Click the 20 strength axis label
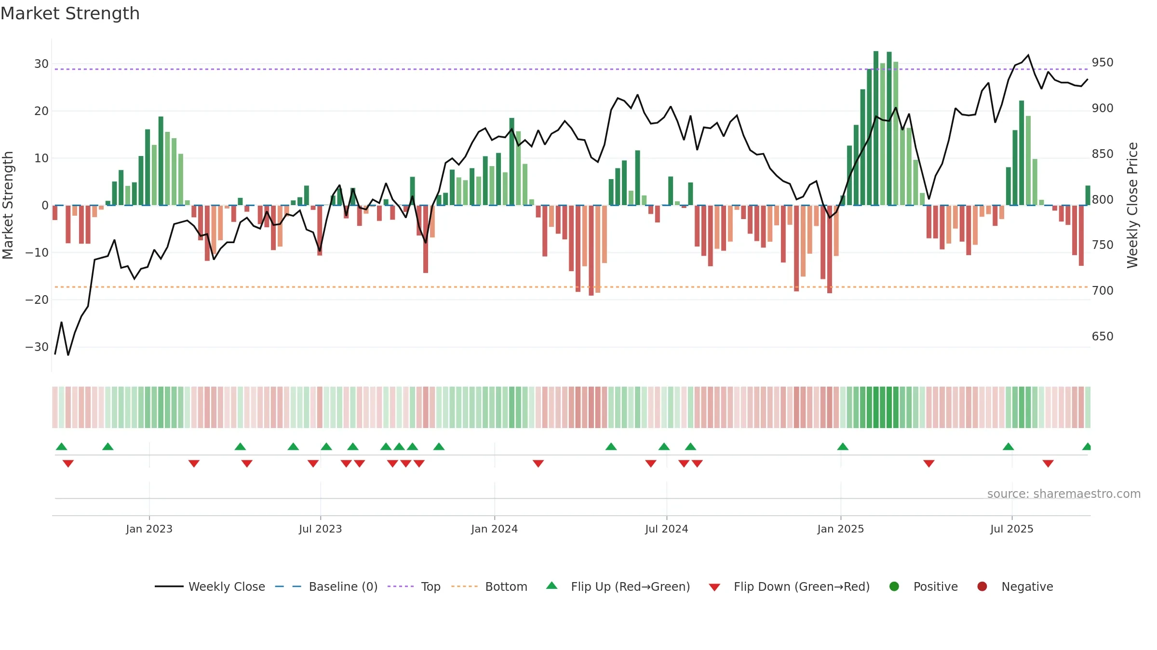Viewport: 1157px width, 650px height. [x=41, y=111]
